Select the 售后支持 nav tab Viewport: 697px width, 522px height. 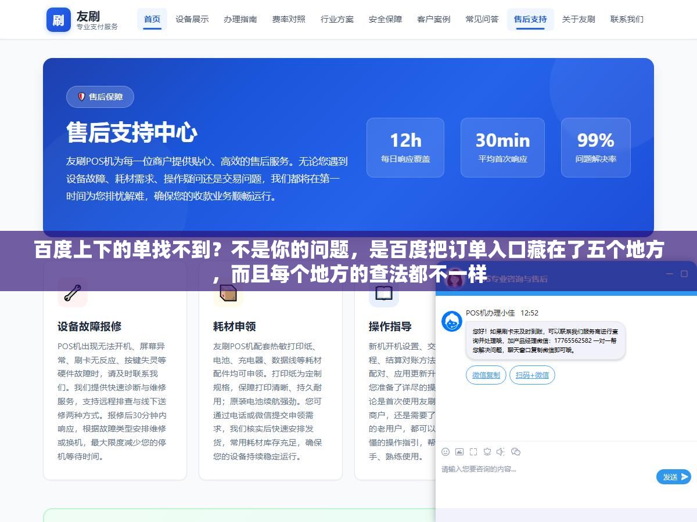pos(530,19)
